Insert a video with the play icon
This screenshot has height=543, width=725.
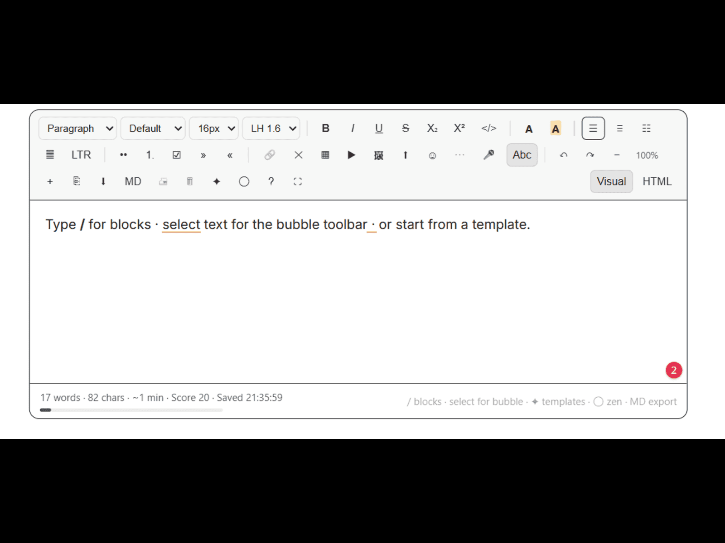pyautogui.click(x=352, y=155)
